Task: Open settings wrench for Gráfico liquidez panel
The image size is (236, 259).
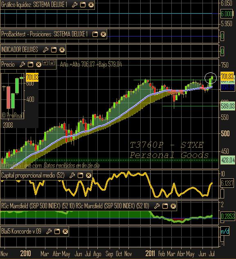Action: (74, 5)
